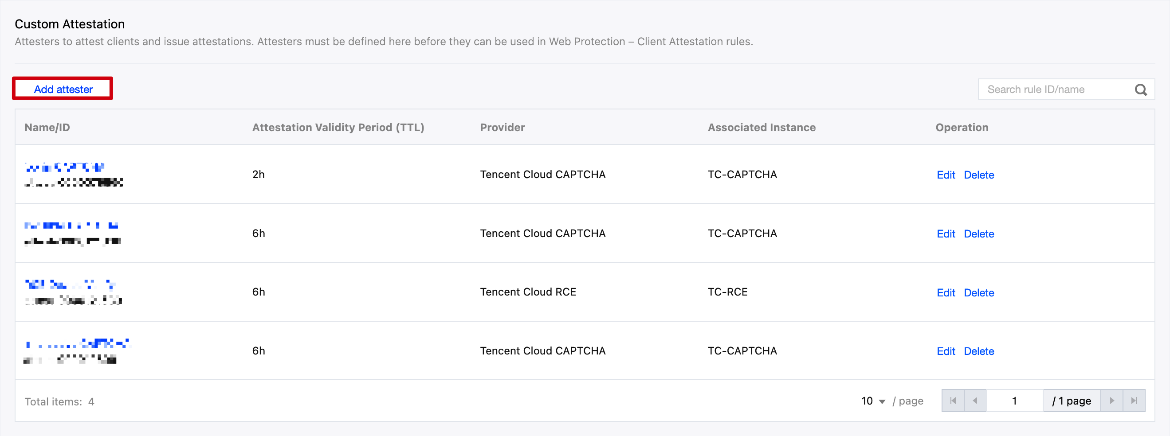Edit the fourth attester in the list

click(946, 351)
